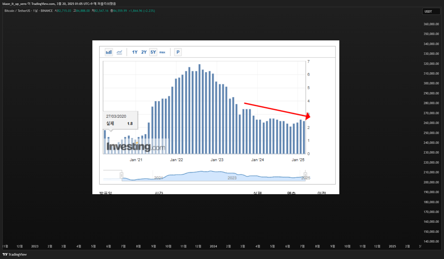Click the 300,000.00 price axis label
The height and width of the screenshot is (259, 444).
[x=431, y=83]
